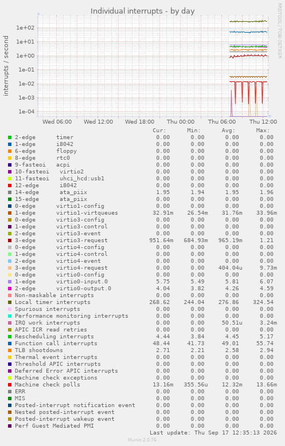The width and height of the screenshot is (285, 446).
Task: Click the Avg: column header
Action: 228,131
